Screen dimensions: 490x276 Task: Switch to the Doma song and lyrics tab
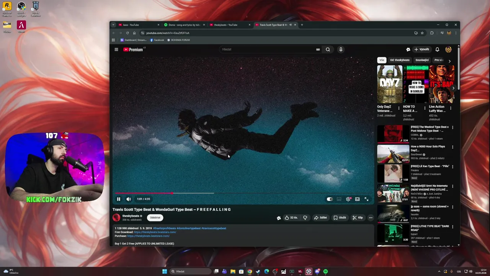(x=184, y=25)
